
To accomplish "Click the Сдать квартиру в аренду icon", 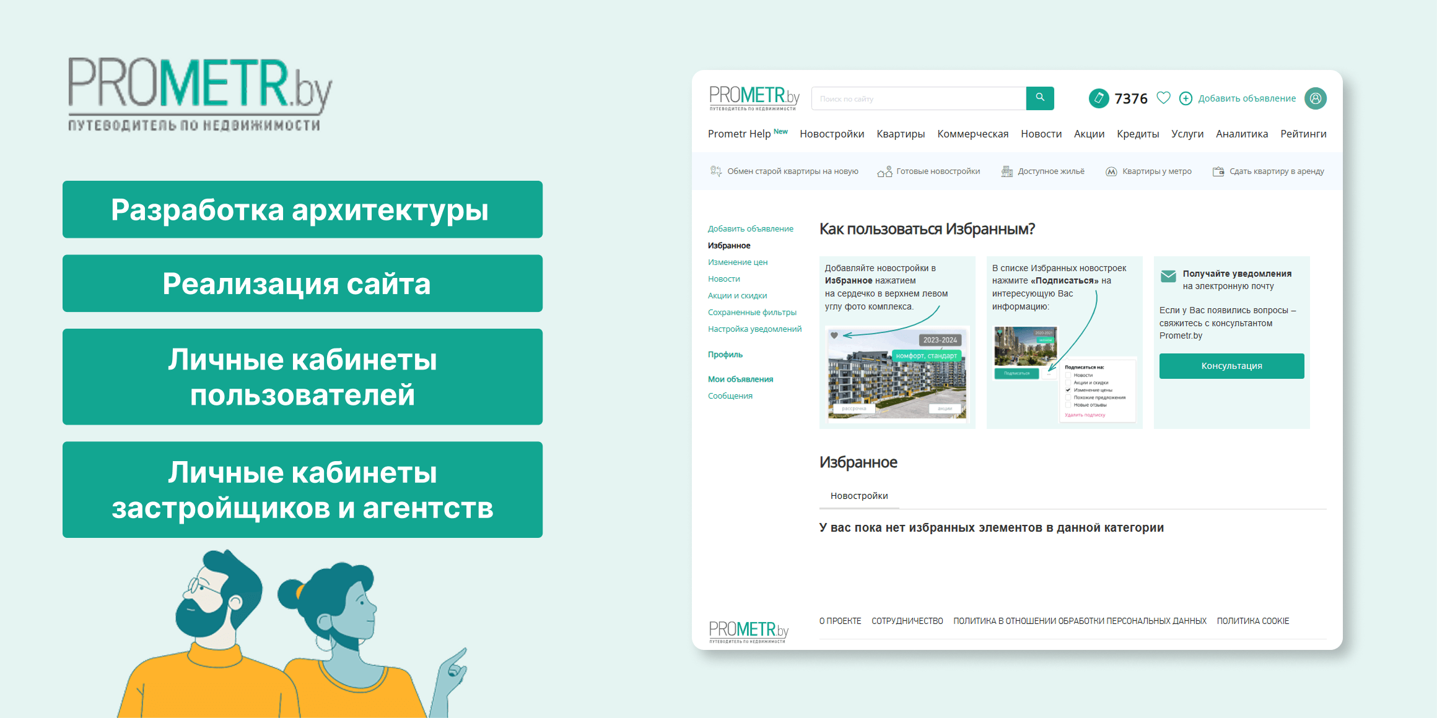I will point(1218,171).
